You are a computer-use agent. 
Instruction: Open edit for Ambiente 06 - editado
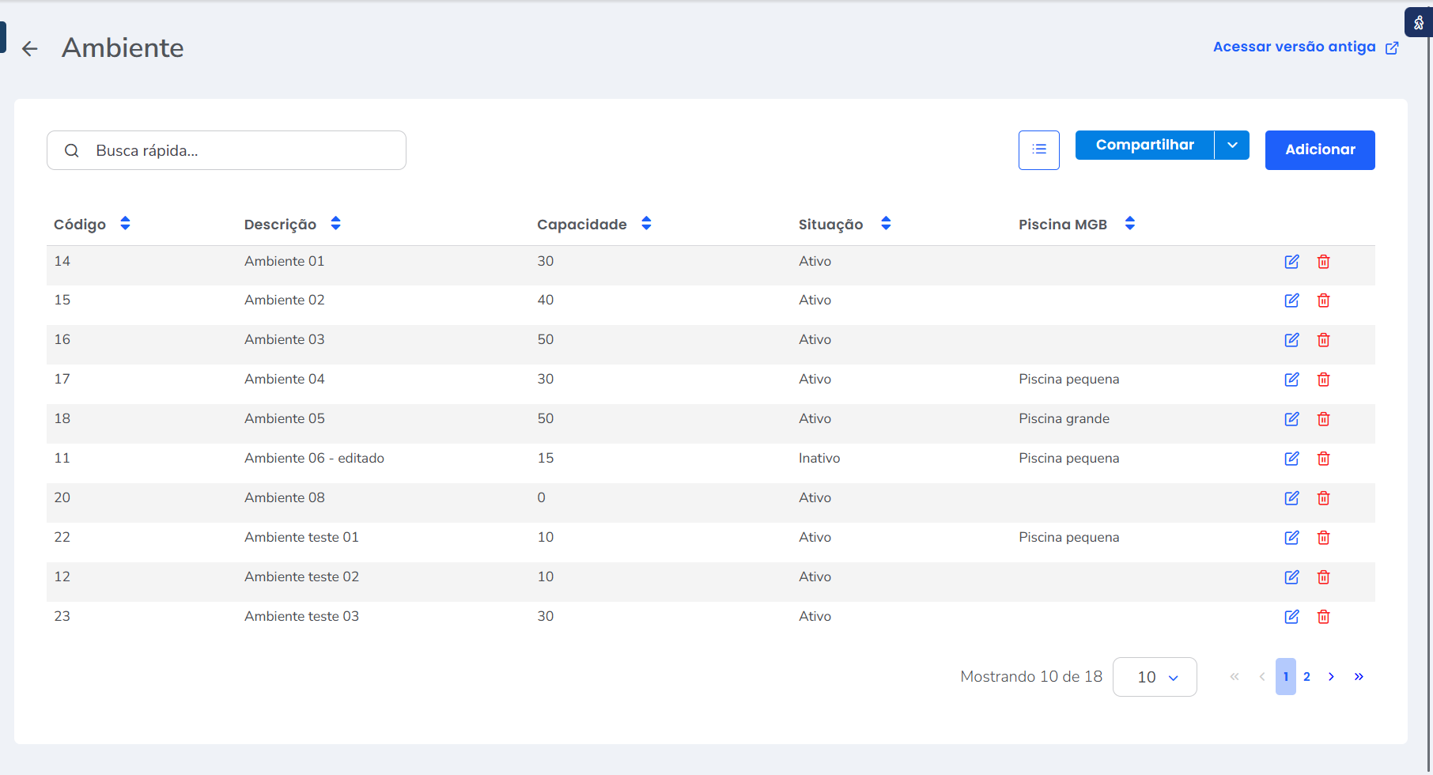(x=1291, y=459)
